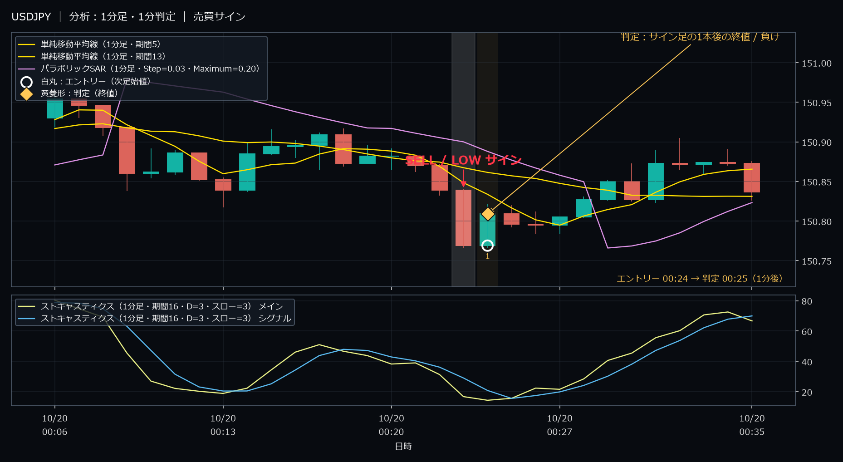Click the 黄菱形：判定 legend text
This screenshot has height=462, width=843.
tap(79, 93)
